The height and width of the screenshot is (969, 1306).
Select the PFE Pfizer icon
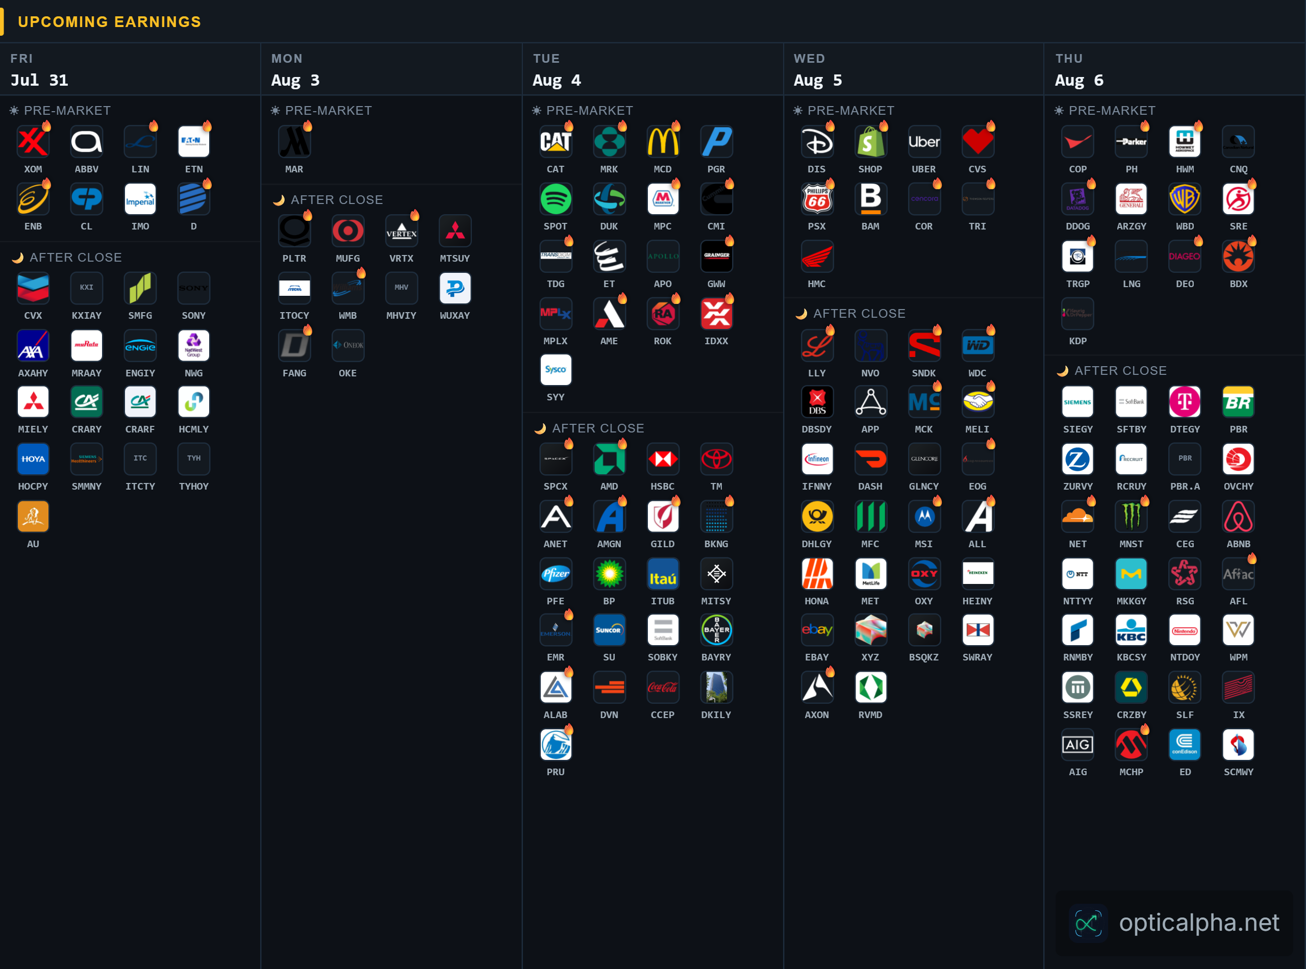[556, 574]
